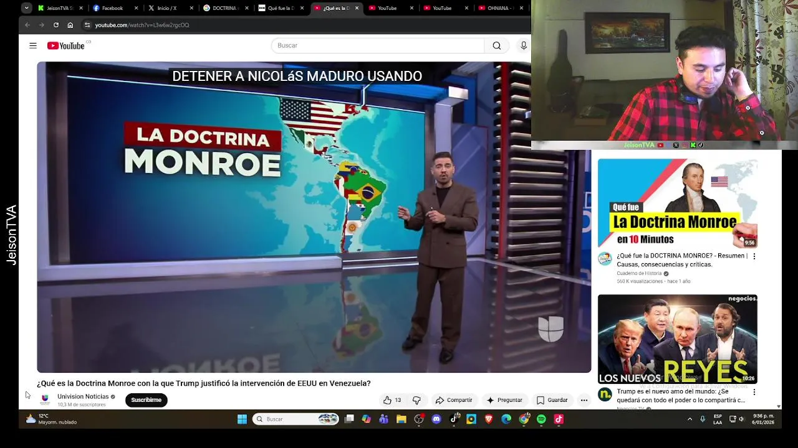The height and width of the screenshot is (448, 798).
Task: Start voice search with the microphone icon
Action: click(x=524, y=45)
